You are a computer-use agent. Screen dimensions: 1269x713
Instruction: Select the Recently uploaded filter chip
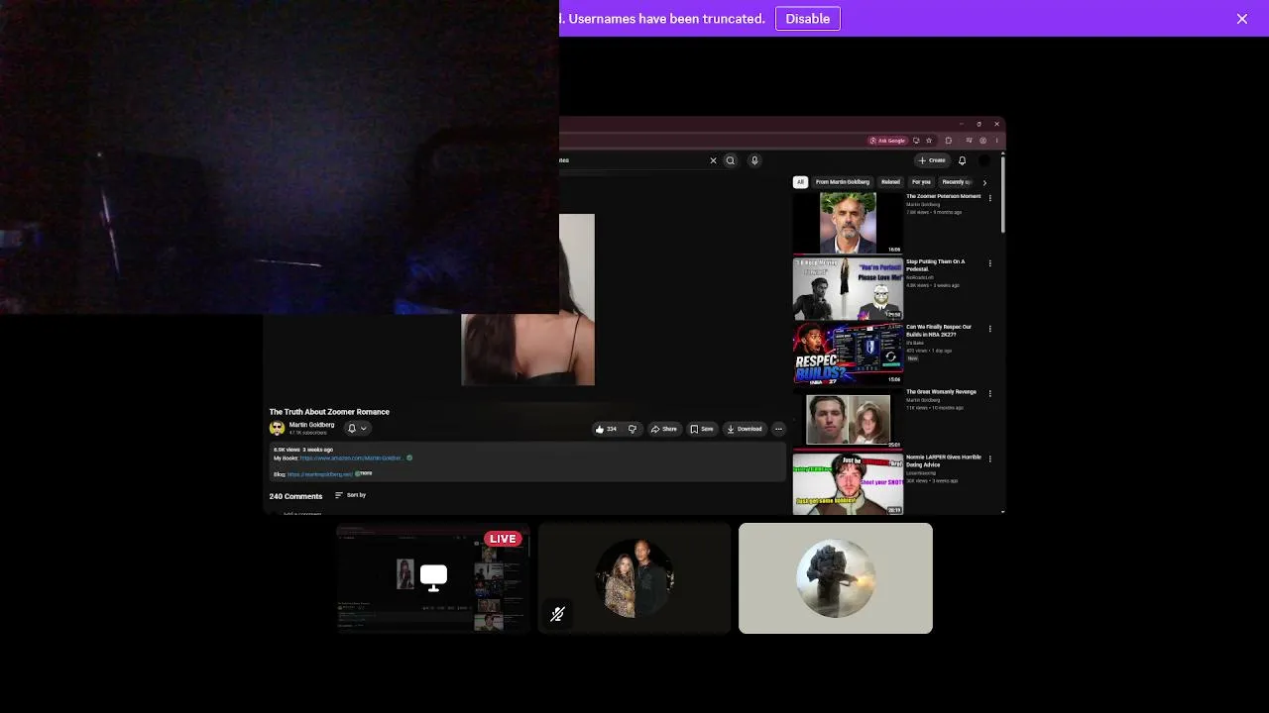pos(957,182)
